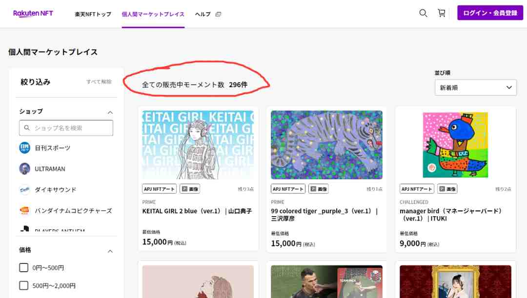Open the KEITAI GIRL artwork thumbnail
The height and width of the screenshot is (298, 527).
coord(198,145)
